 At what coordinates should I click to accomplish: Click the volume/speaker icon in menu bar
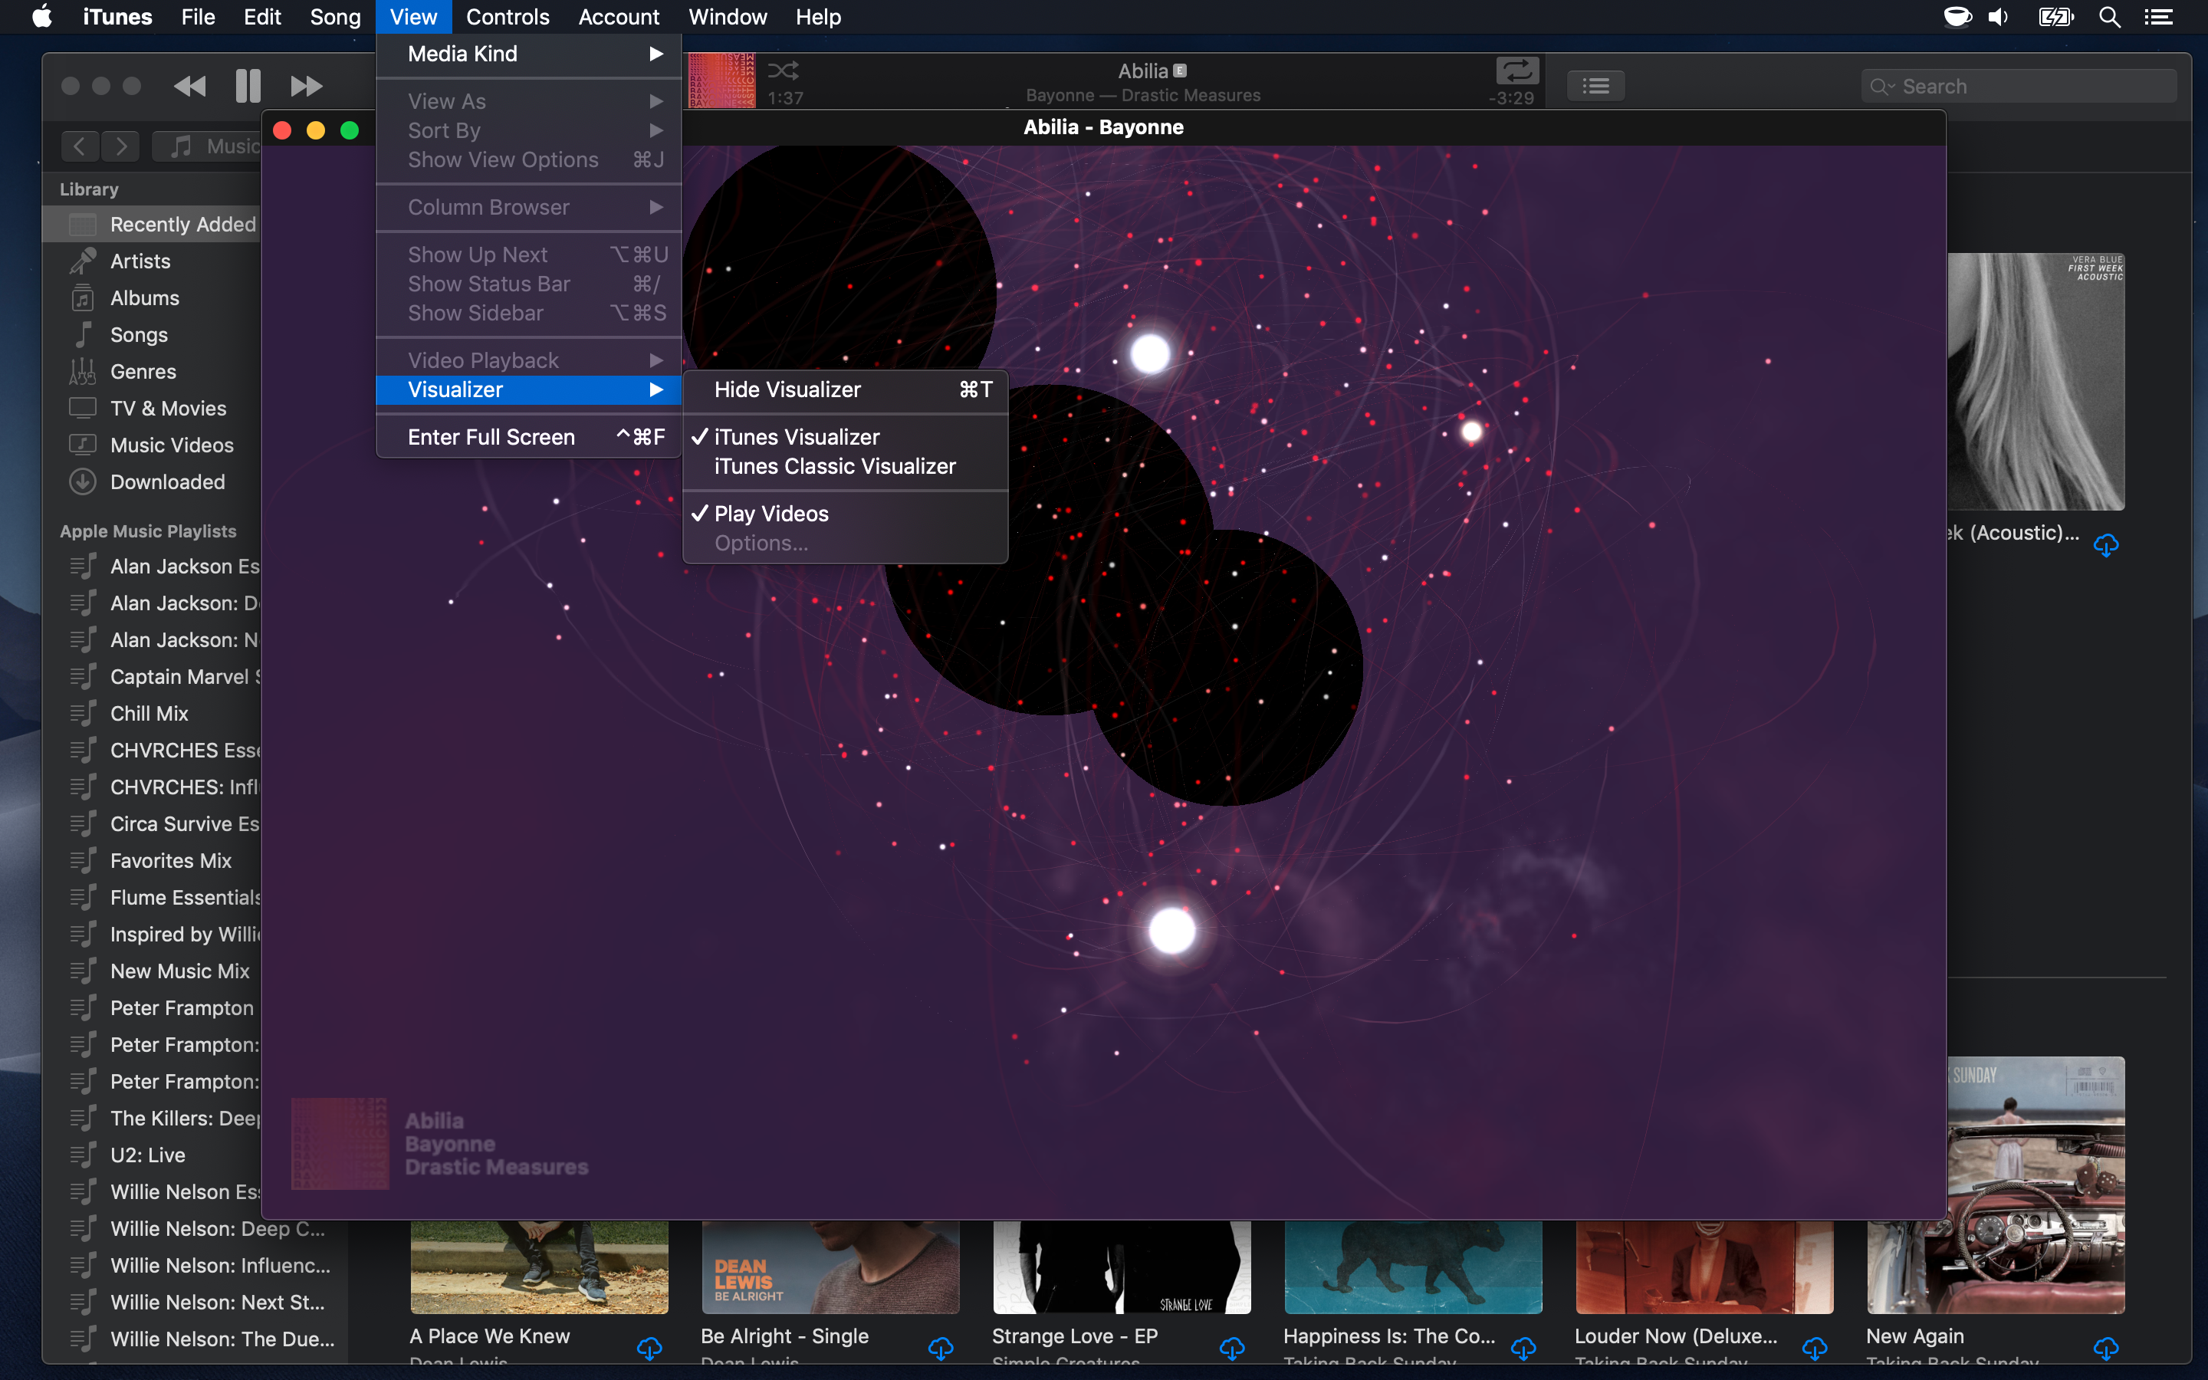pyautogui.click(x=1999, y=19)
